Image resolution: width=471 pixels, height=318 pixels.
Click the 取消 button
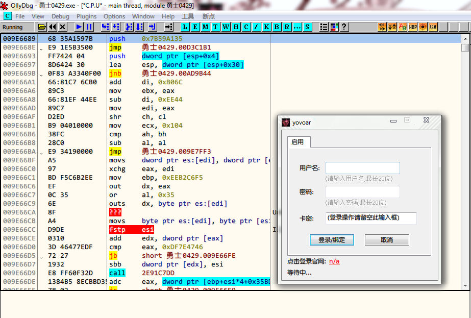(387, 240)
